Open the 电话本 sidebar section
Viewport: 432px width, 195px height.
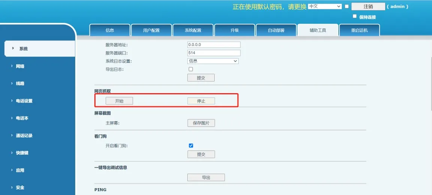[22, 118]
